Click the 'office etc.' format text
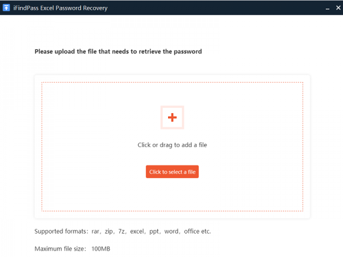The image size is (343, 257). point(197,231)
